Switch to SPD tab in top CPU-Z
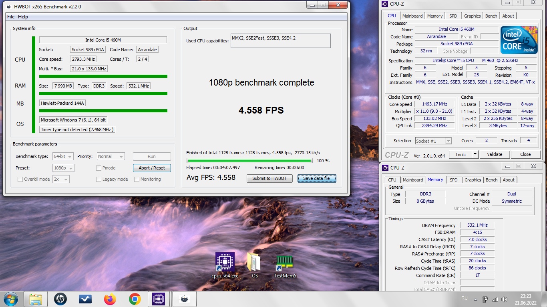547x307 pixels. (453, 16)
